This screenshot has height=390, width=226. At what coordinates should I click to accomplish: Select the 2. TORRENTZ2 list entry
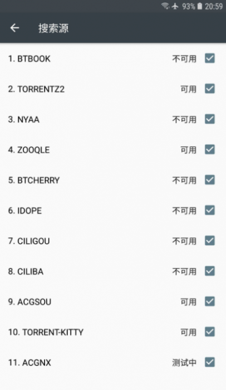point(113,89)
